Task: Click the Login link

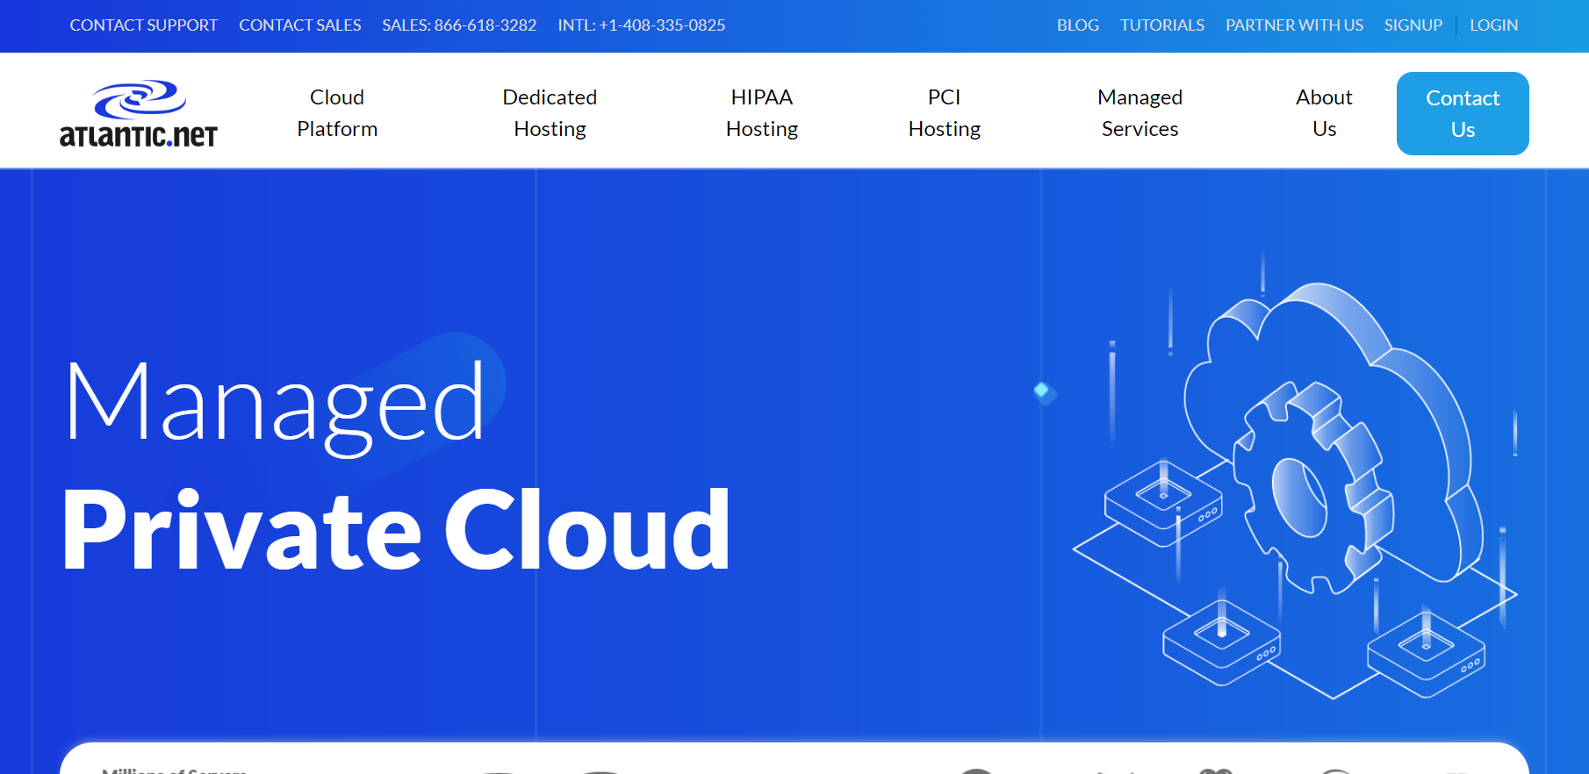Action: click(x=1493, y=25)
